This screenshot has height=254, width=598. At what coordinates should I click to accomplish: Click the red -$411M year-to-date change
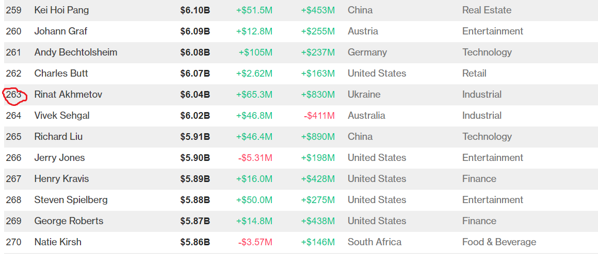(x=319, y=116)
